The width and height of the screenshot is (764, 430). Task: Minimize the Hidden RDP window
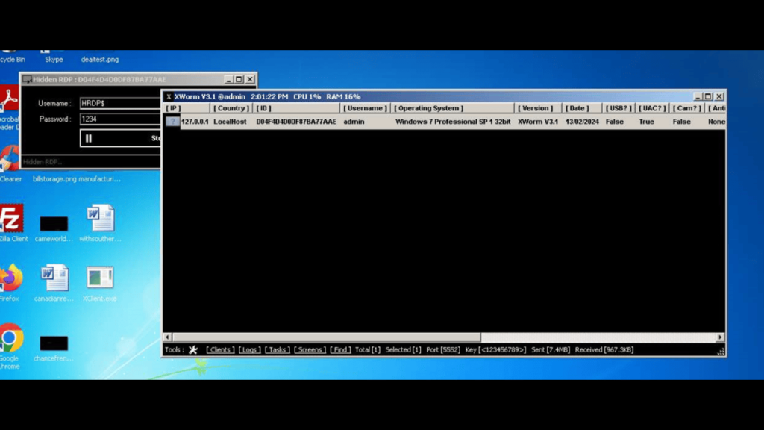click(228, 79)
